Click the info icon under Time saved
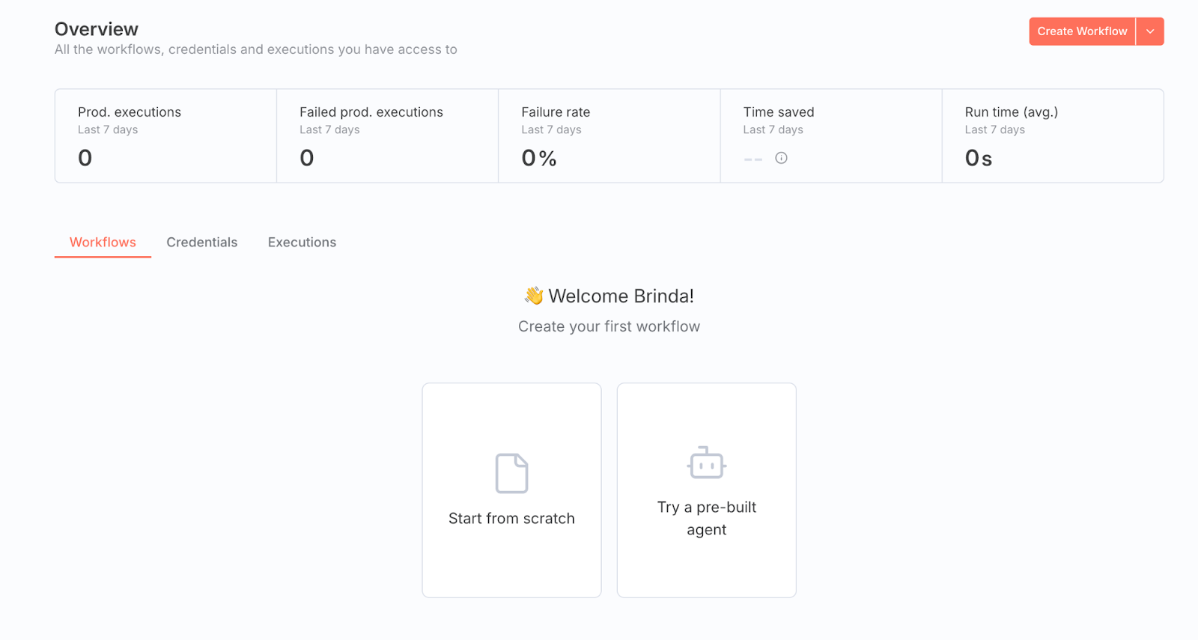The width and height of the screenshot is (1198, 640). (781, 158)
